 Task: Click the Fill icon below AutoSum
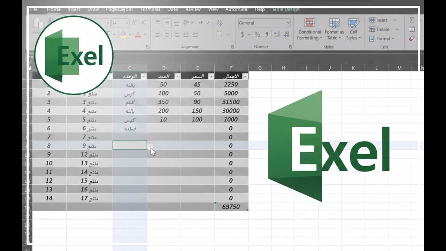[x=412, y=29]
